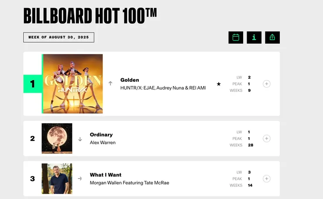This screenshot has width=323, height=199.
Task: Click the up arrow next to Golden
Action: [110, 83]
